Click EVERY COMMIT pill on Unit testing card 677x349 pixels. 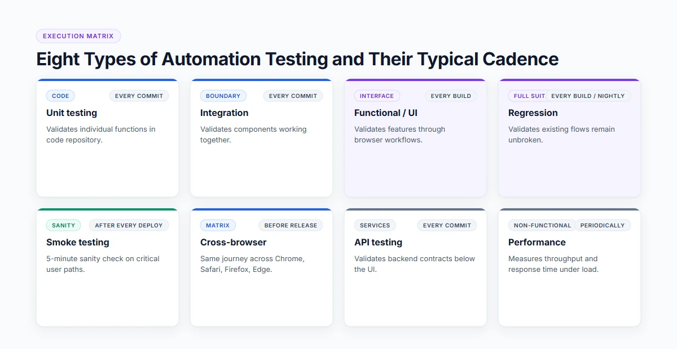[x=139, y=96]
